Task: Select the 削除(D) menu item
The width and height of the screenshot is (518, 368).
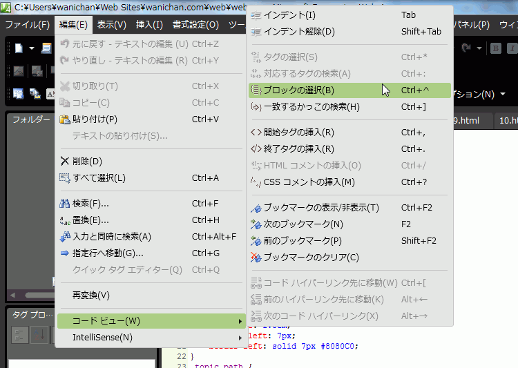Action: 151,161
